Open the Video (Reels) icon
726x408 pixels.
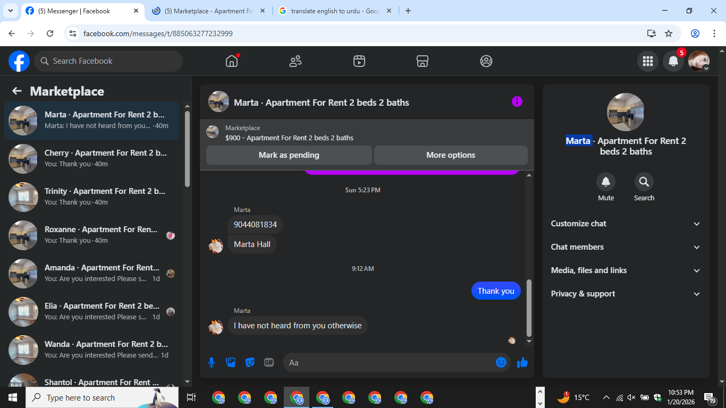tap(359, 61)
